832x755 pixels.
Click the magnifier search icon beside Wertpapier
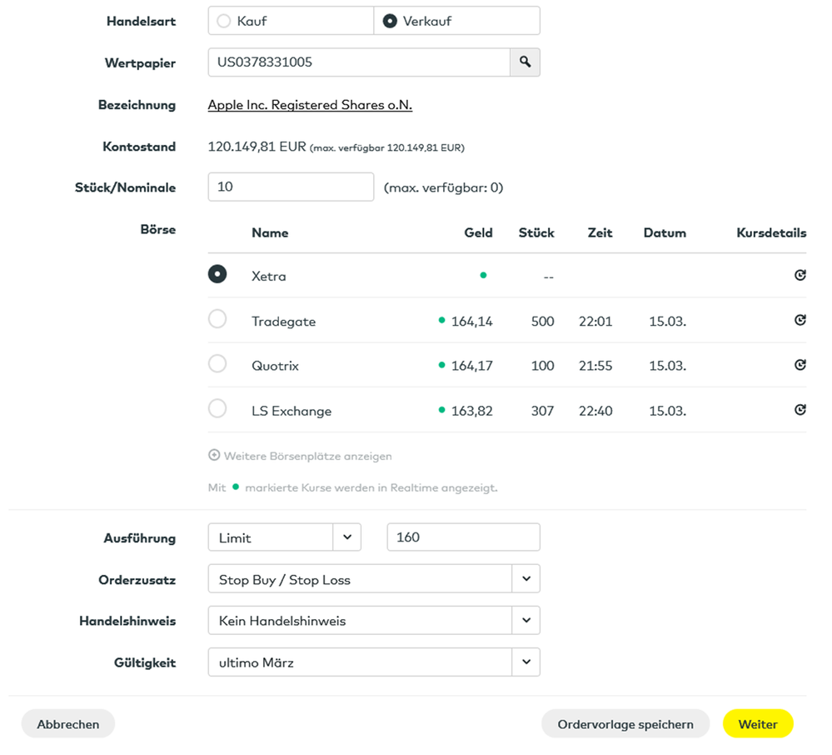tap(525, 62)
